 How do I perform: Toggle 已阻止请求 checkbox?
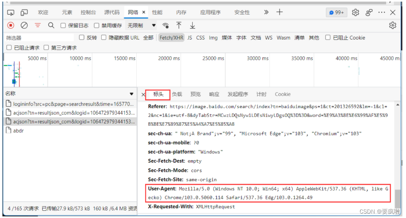coord(9,48)
